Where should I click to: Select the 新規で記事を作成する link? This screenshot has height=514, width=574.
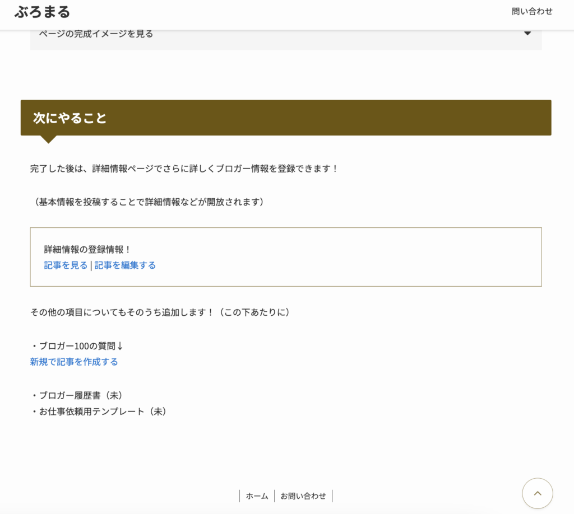(74, 362)
